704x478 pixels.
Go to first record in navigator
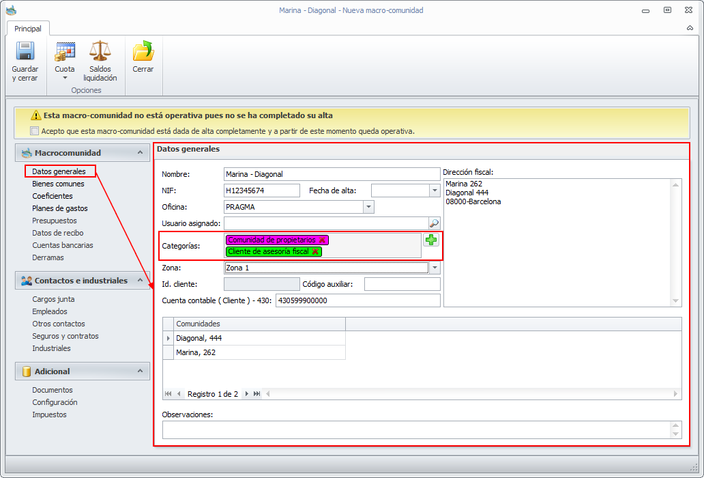coord(168,394)
